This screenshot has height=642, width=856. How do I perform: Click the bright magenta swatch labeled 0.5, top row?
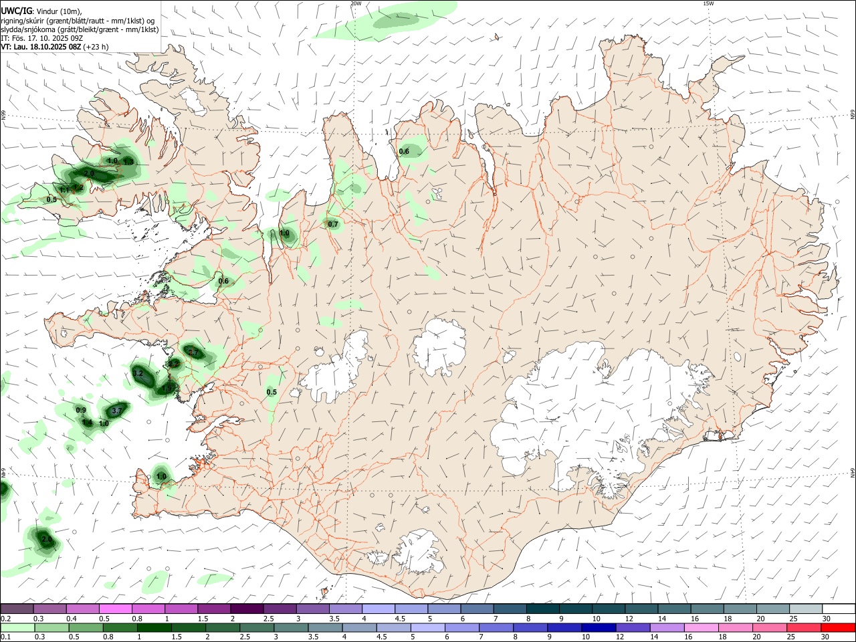116,609
